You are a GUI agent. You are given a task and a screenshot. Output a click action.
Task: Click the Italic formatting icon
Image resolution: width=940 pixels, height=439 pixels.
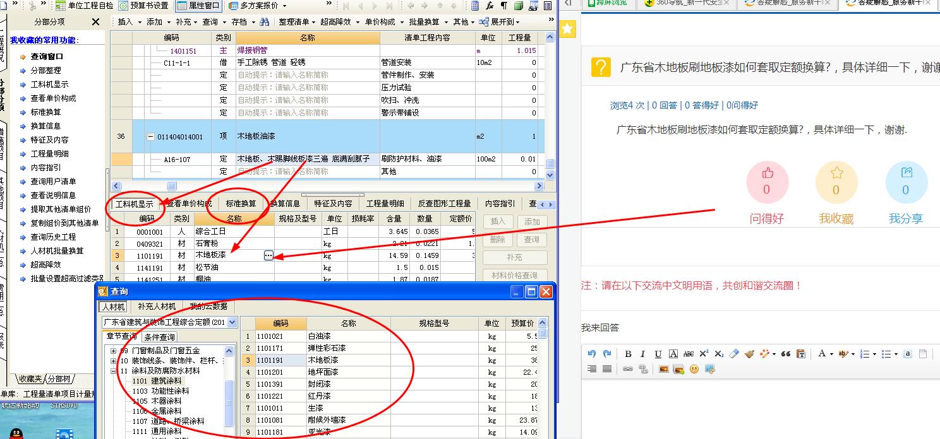click(x=642, y=354)
